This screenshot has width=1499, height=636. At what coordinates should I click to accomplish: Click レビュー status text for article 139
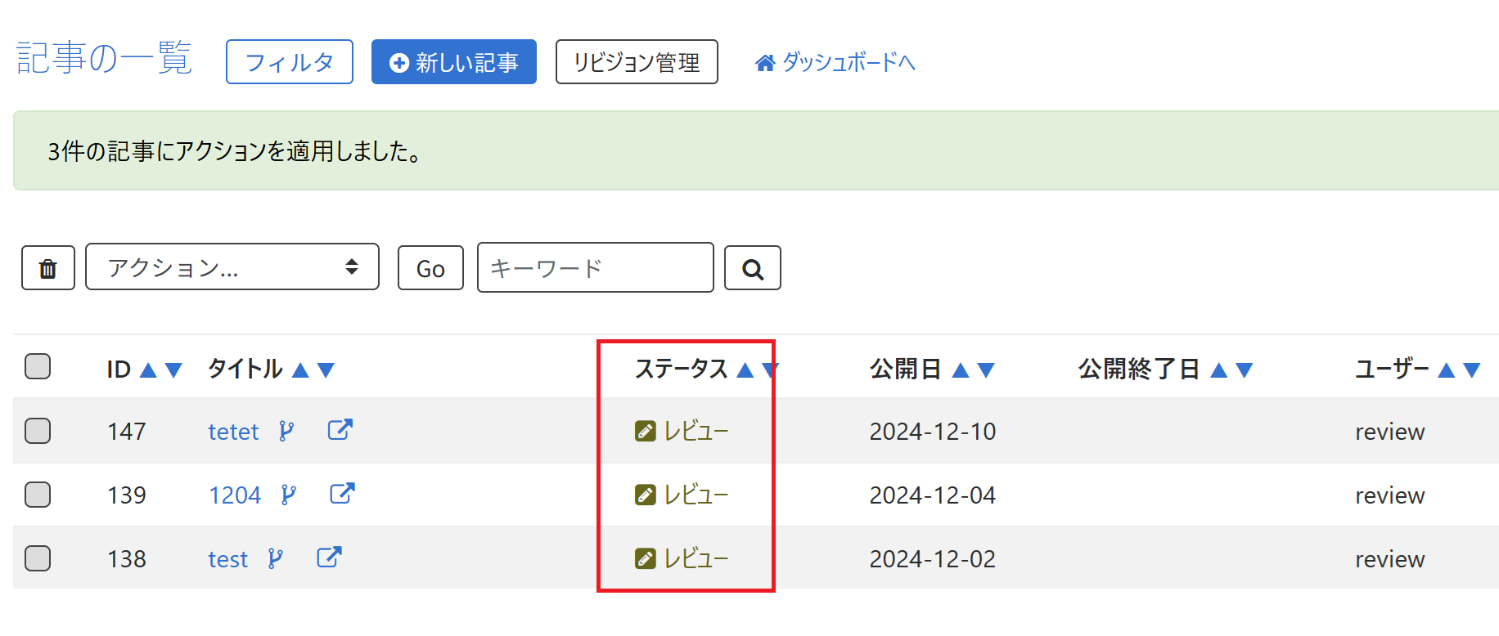(696, 495)
